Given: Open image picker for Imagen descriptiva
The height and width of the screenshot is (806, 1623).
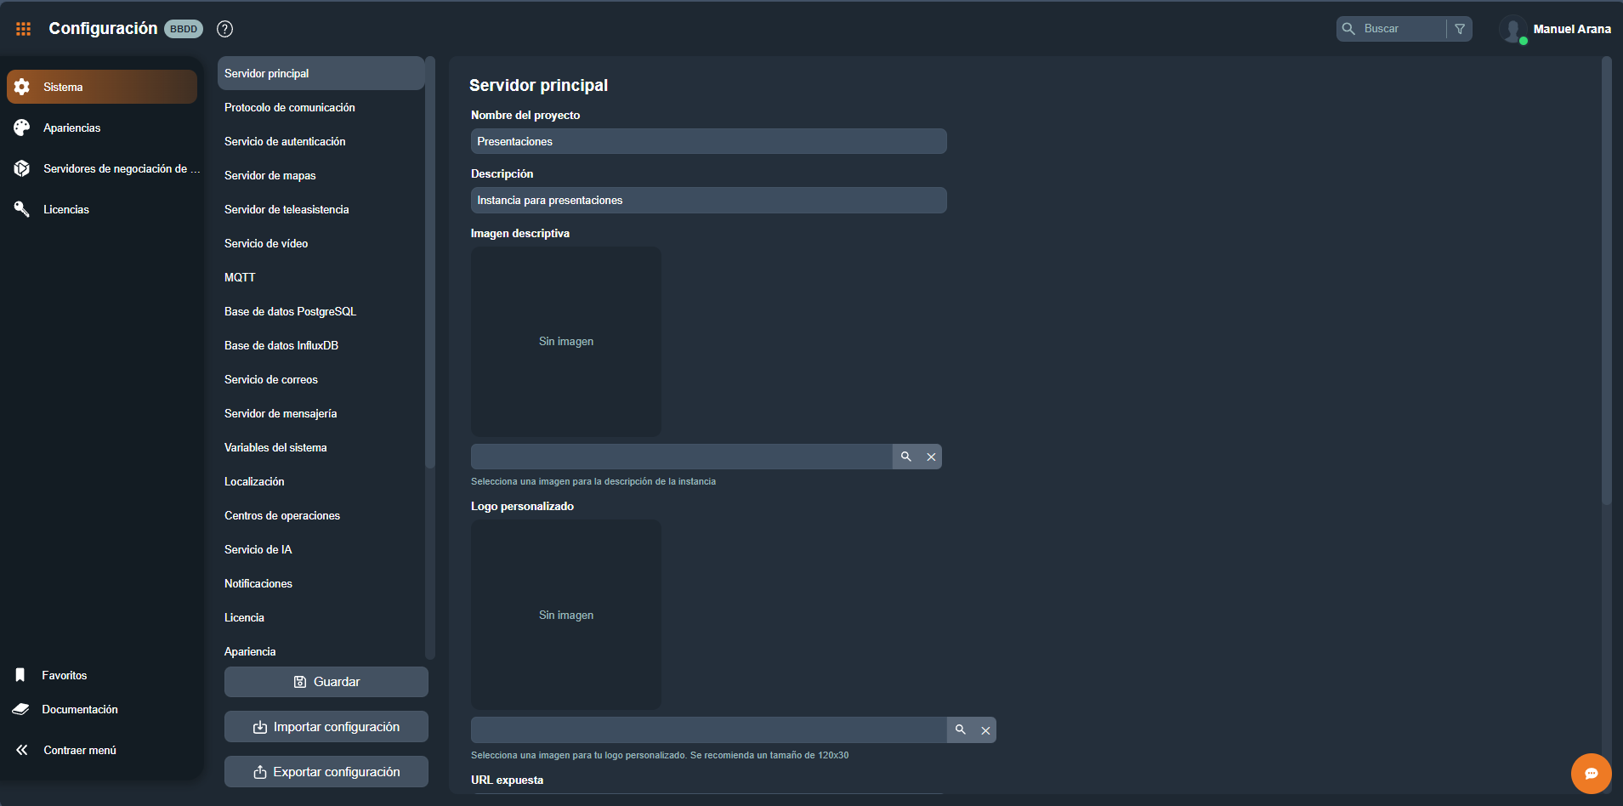Looking at the screenshot, I should [x=905, y=457].
